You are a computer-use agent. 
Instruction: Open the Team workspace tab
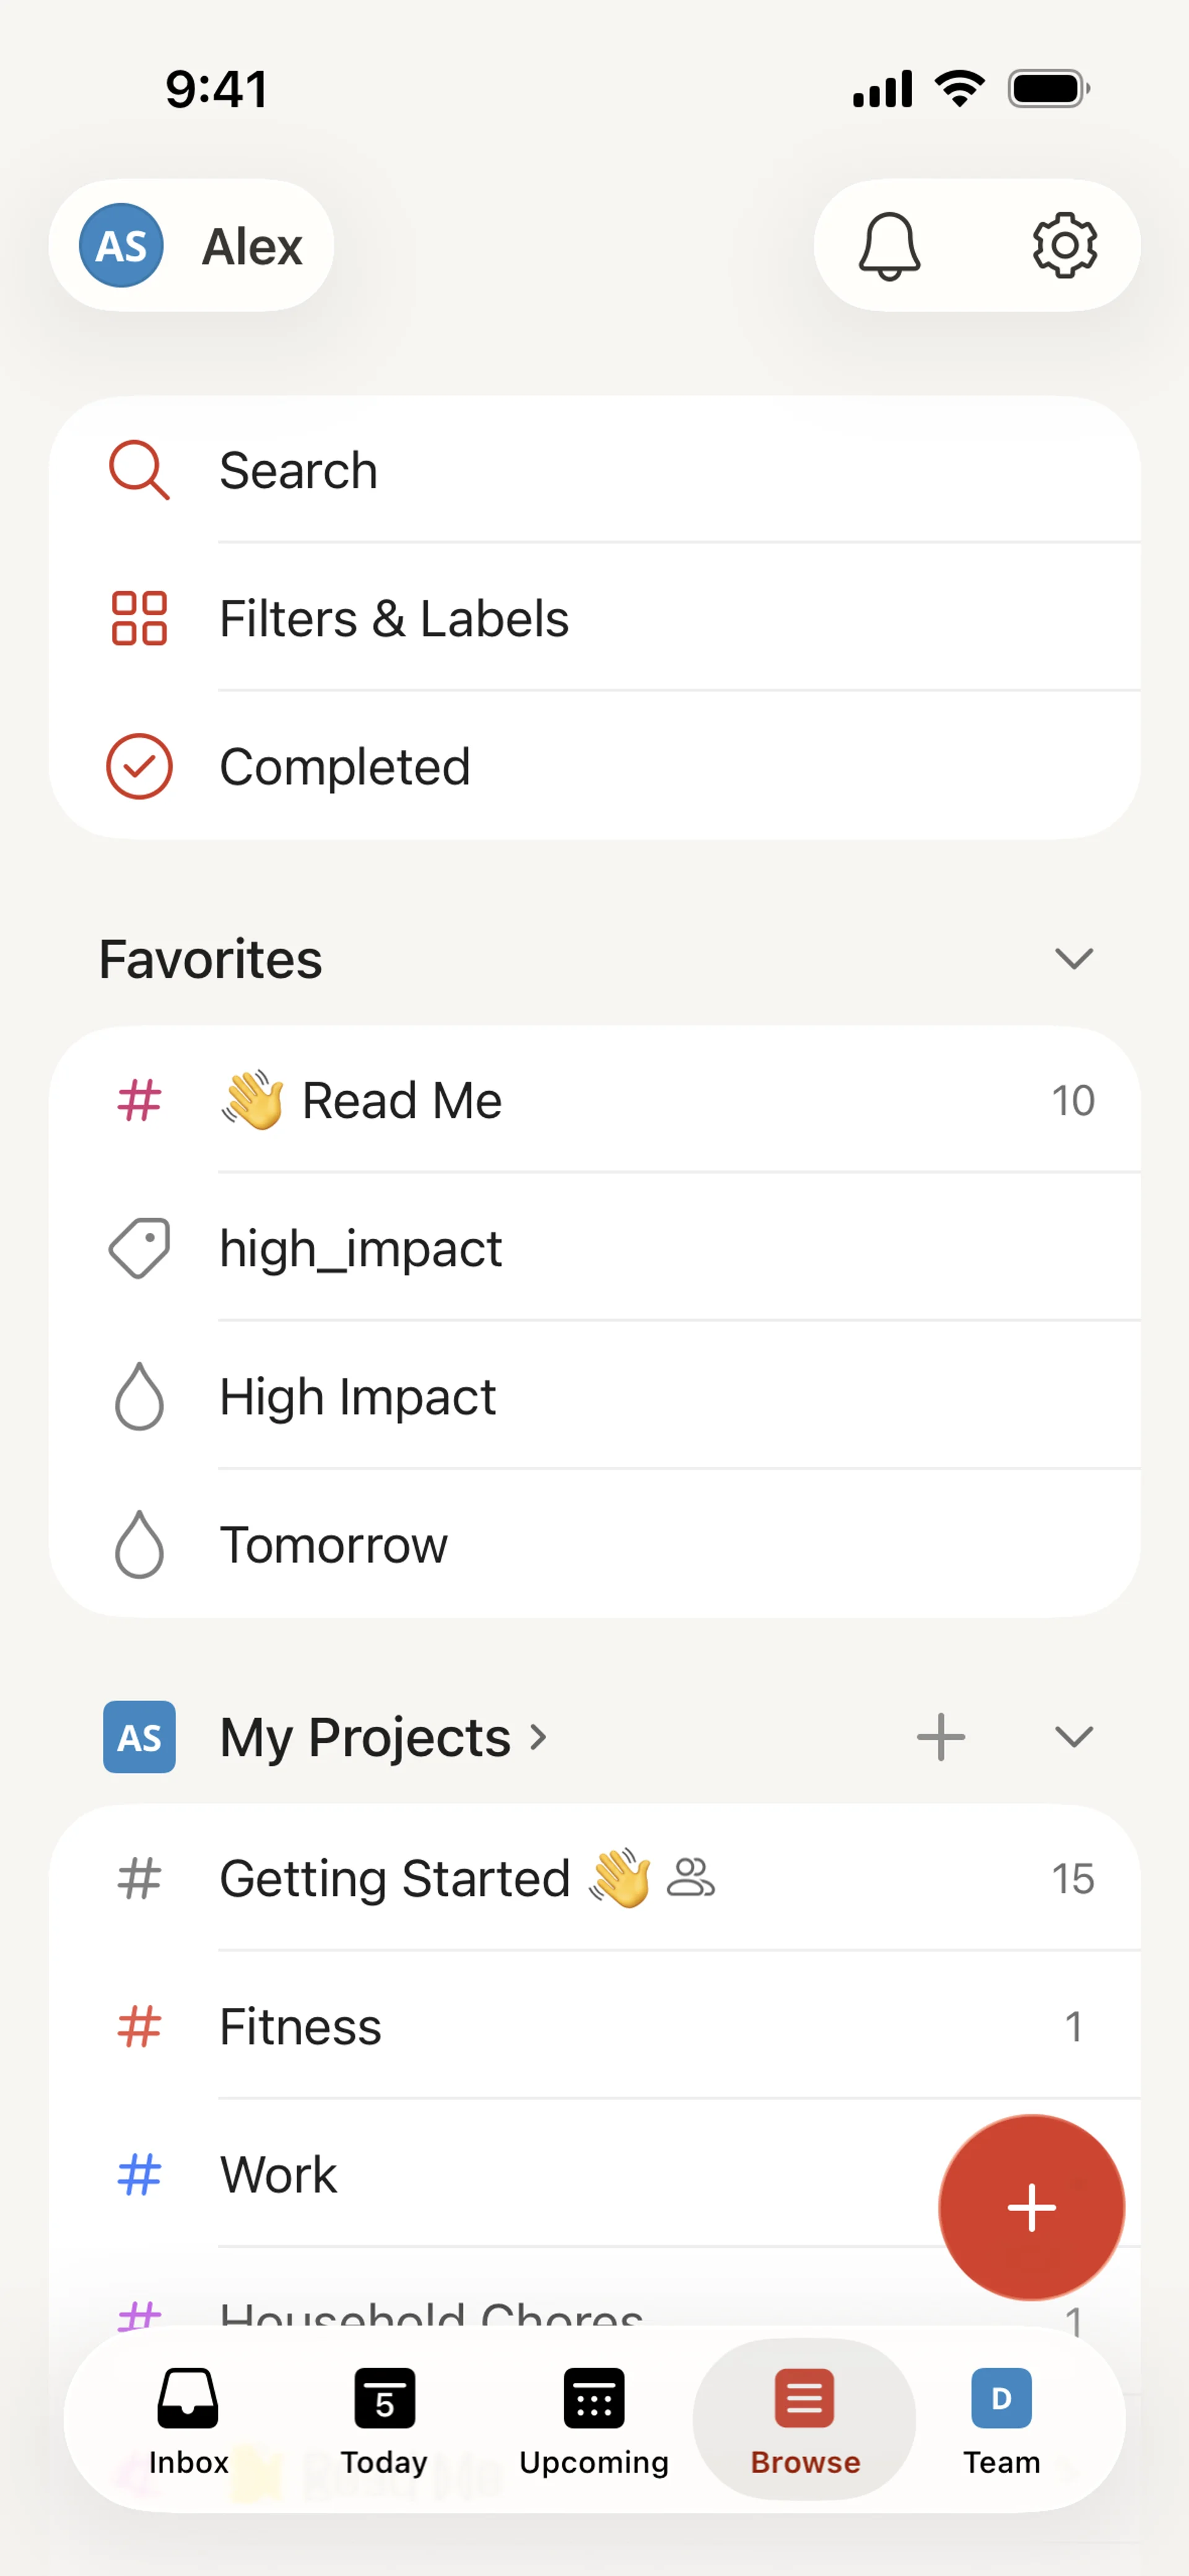(x=1001, y=2418)
